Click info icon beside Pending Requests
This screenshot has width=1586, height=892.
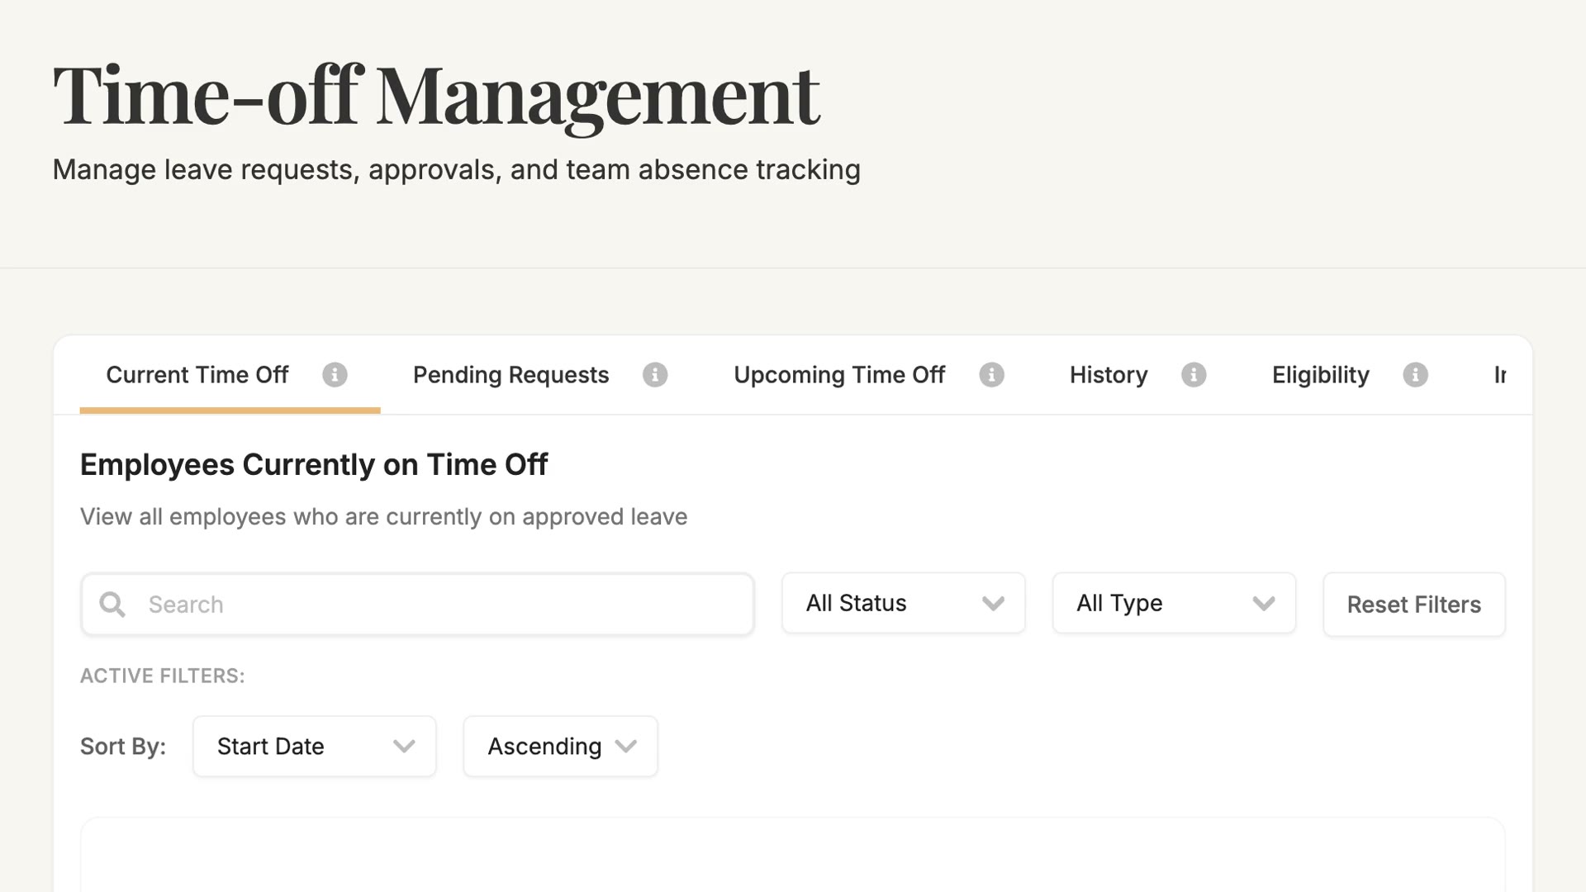tap(655, 375)
